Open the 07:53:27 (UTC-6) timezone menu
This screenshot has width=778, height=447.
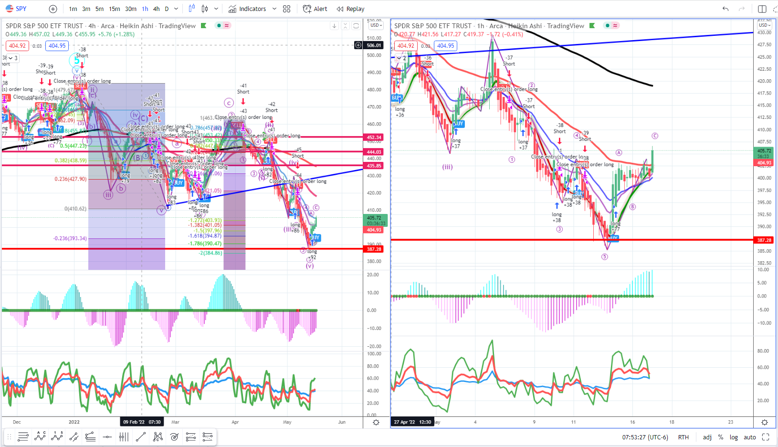645,437
